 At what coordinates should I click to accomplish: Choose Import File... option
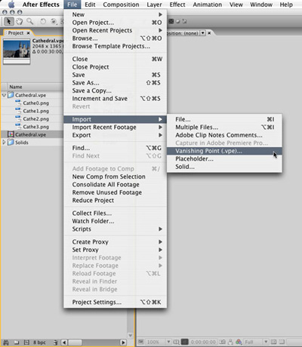[224, 119]
